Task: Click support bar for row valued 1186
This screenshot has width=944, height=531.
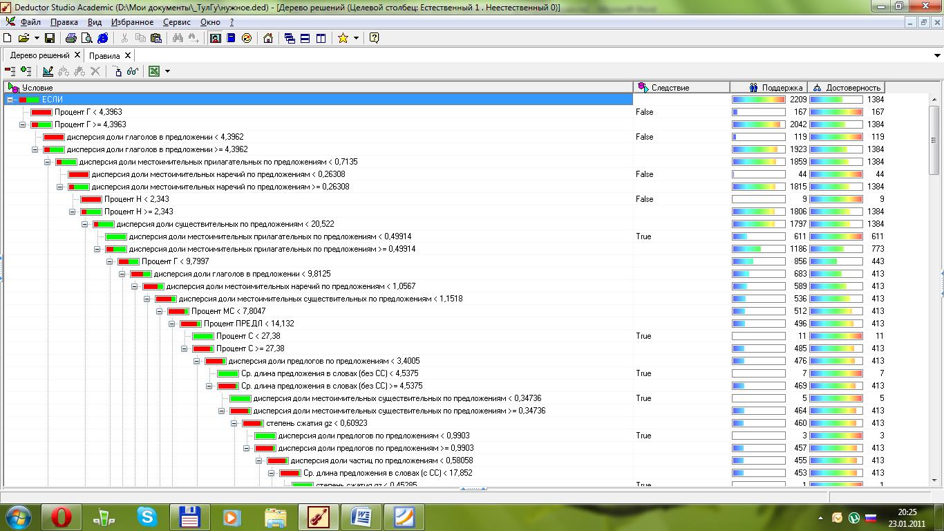Action: click(759, 249)
